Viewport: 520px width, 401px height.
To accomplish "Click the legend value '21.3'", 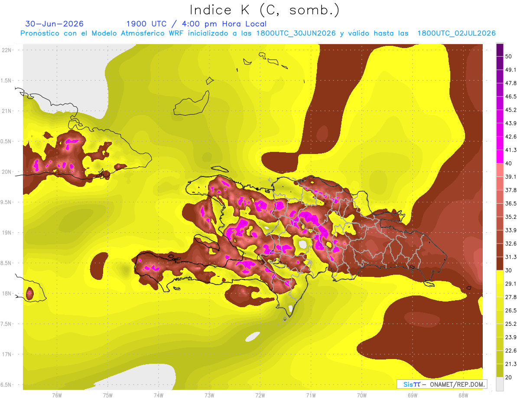I will (511, 364).
